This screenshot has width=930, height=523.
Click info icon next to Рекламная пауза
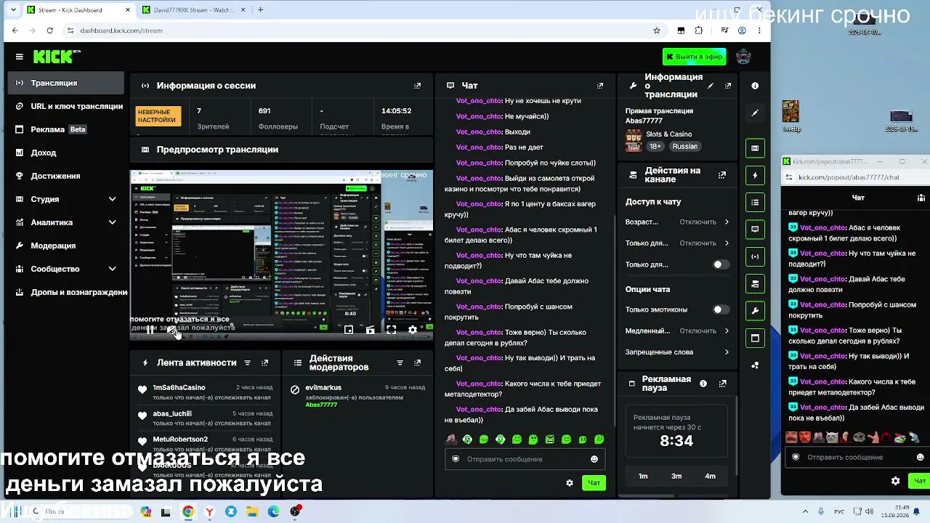click(x=703, y=384)
